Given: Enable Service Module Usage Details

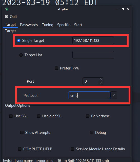Looking at the screenshot, I should coord(72,149).
